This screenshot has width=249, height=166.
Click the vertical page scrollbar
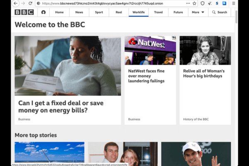(x=237, y=17)
